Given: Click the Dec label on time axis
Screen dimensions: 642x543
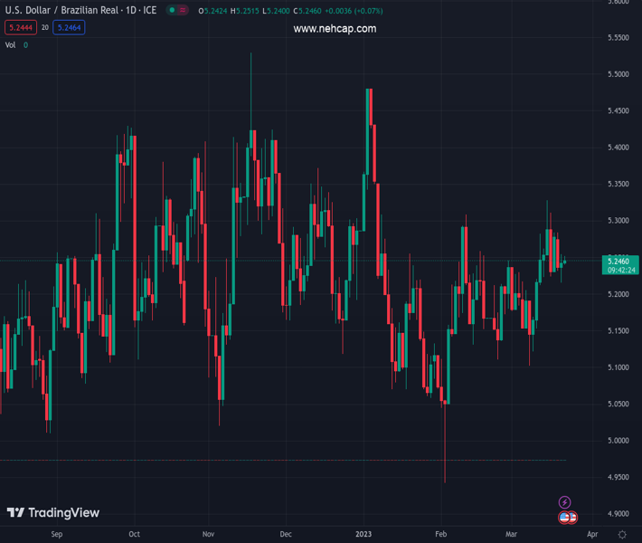Looking at the screenshot, I should [286, 535].
